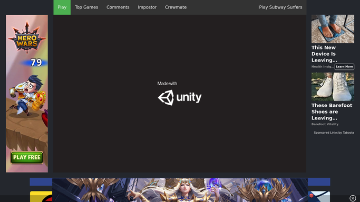
Task: Open the barefoot shoes ad image
Action: click(x=333, y=87)
